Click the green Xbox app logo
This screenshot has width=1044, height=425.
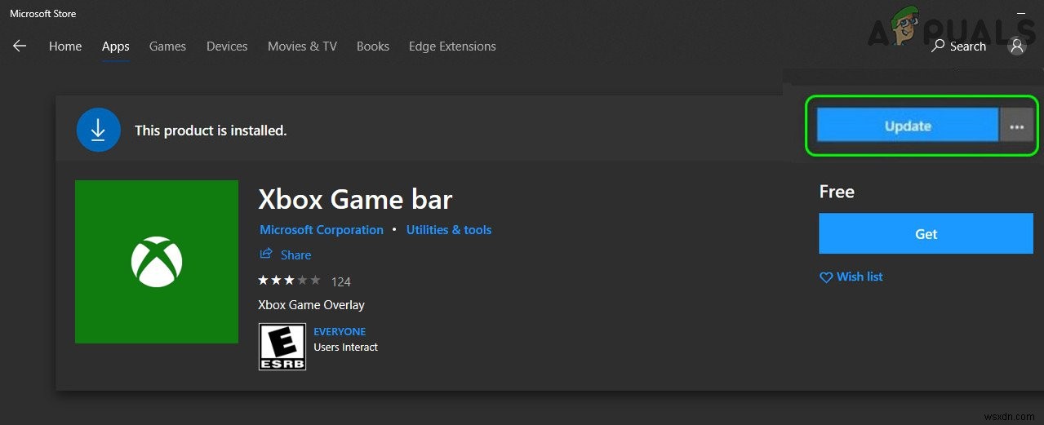[157, 262]
